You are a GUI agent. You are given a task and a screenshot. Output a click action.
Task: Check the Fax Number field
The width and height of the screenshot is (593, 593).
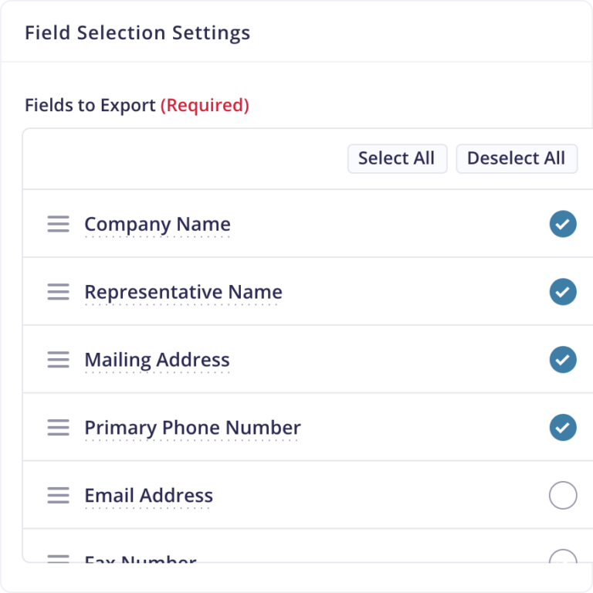[x=563, y=557]
